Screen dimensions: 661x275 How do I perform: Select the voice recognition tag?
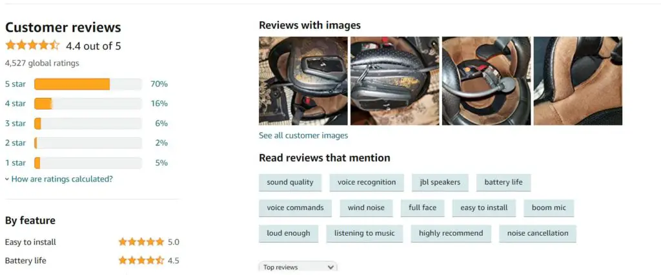[367, 182]
